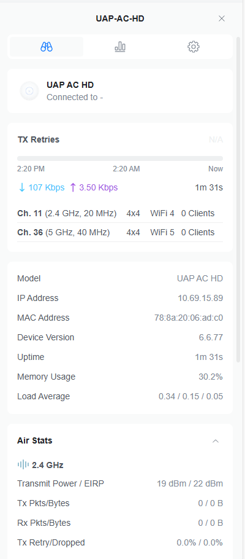Click the panel vertical scrollbar
Viewport: 245px width, 559px height.
coord(238,200)
